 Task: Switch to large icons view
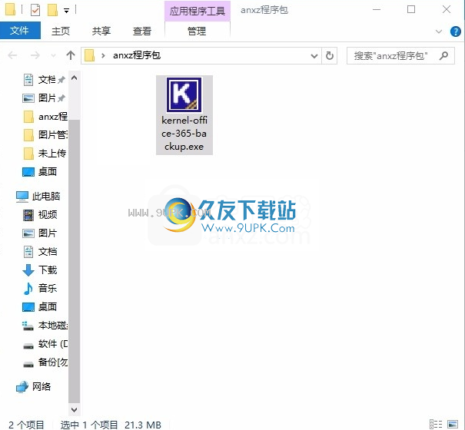click(453, 425)
